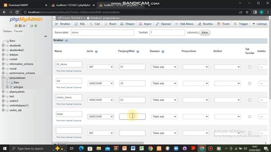Screen dimensions: 271x152
Task: Open Word from taskbar
Action: [x=133, y=148]
